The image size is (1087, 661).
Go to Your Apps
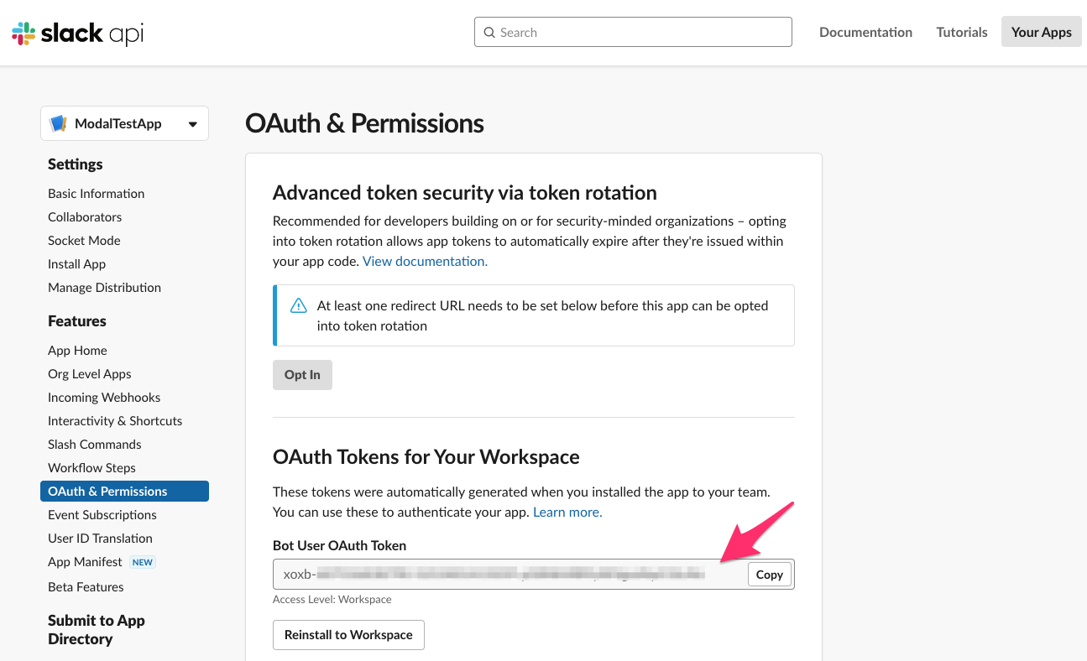1041,31
